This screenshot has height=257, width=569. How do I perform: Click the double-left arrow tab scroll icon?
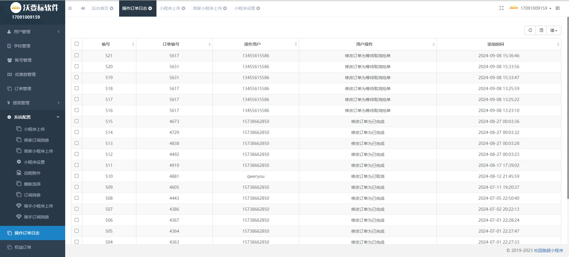(83, 8)
